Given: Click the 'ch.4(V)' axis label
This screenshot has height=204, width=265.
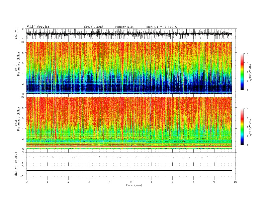Looking at the screenshot, I should point(16,171).
